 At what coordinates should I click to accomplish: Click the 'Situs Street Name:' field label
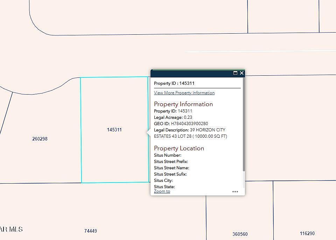click(x=171, y=168)
